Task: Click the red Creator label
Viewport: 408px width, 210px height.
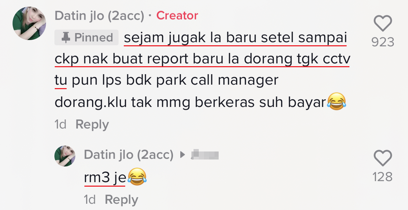Action: (177, 16)
